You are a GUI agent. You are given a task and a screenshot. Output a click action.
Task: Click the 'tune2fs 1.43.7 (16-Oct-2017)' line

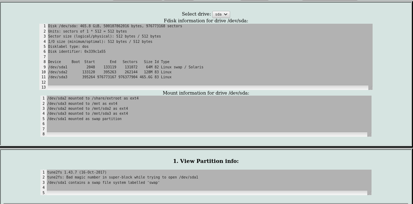(77, 172)
